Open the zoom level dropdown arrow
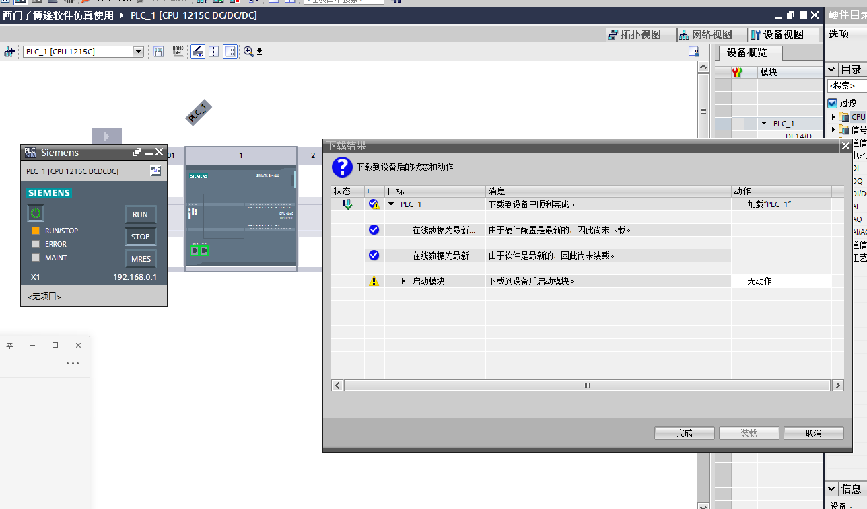The image size is (867, 509). pos(260,52)
